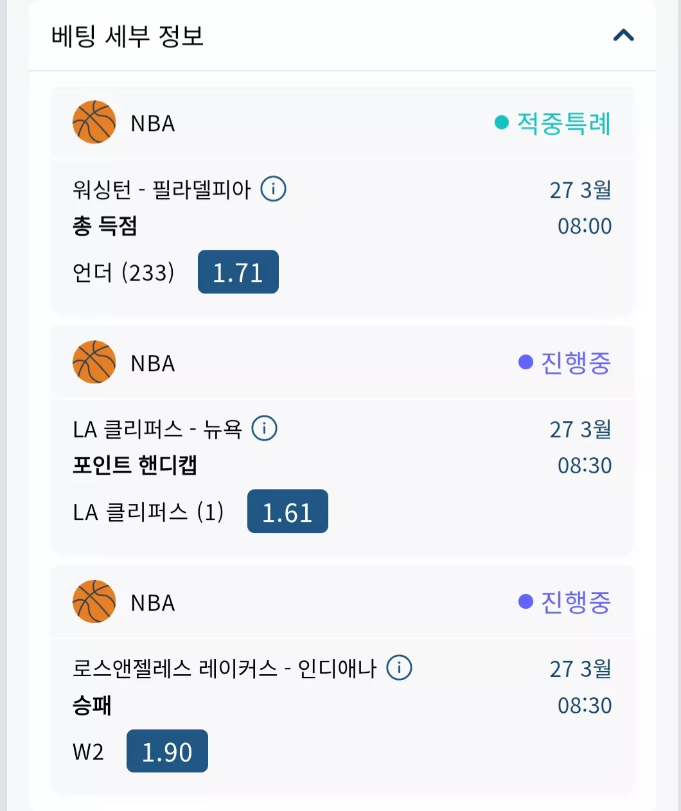Open the LA 클리퍼스 - 뉴욕 match title
This screenshot has height=811, width=681.
[x=157, y=429]
